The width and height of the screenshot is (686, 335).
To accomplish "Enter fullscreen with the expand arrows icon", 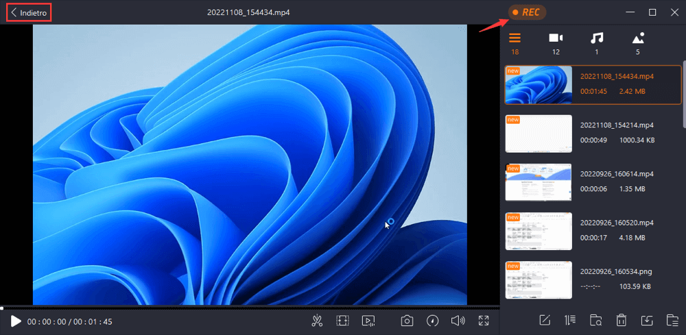I will 484,321.
